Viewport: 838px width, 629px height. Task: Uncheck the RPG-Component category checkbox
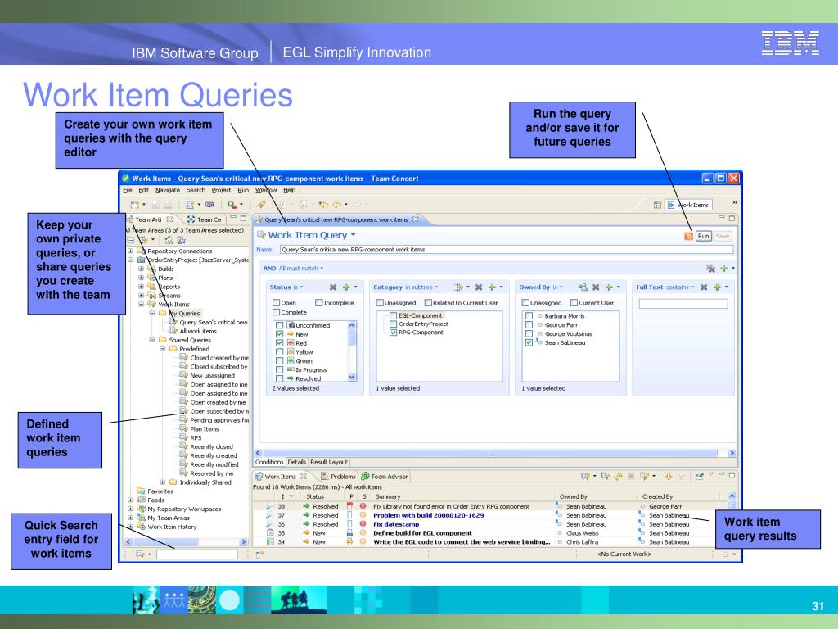[x=394, y=333]
